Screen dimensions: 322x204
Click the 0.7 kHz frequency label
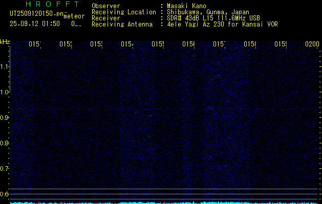pyautogui.click(x=4, y=168)
